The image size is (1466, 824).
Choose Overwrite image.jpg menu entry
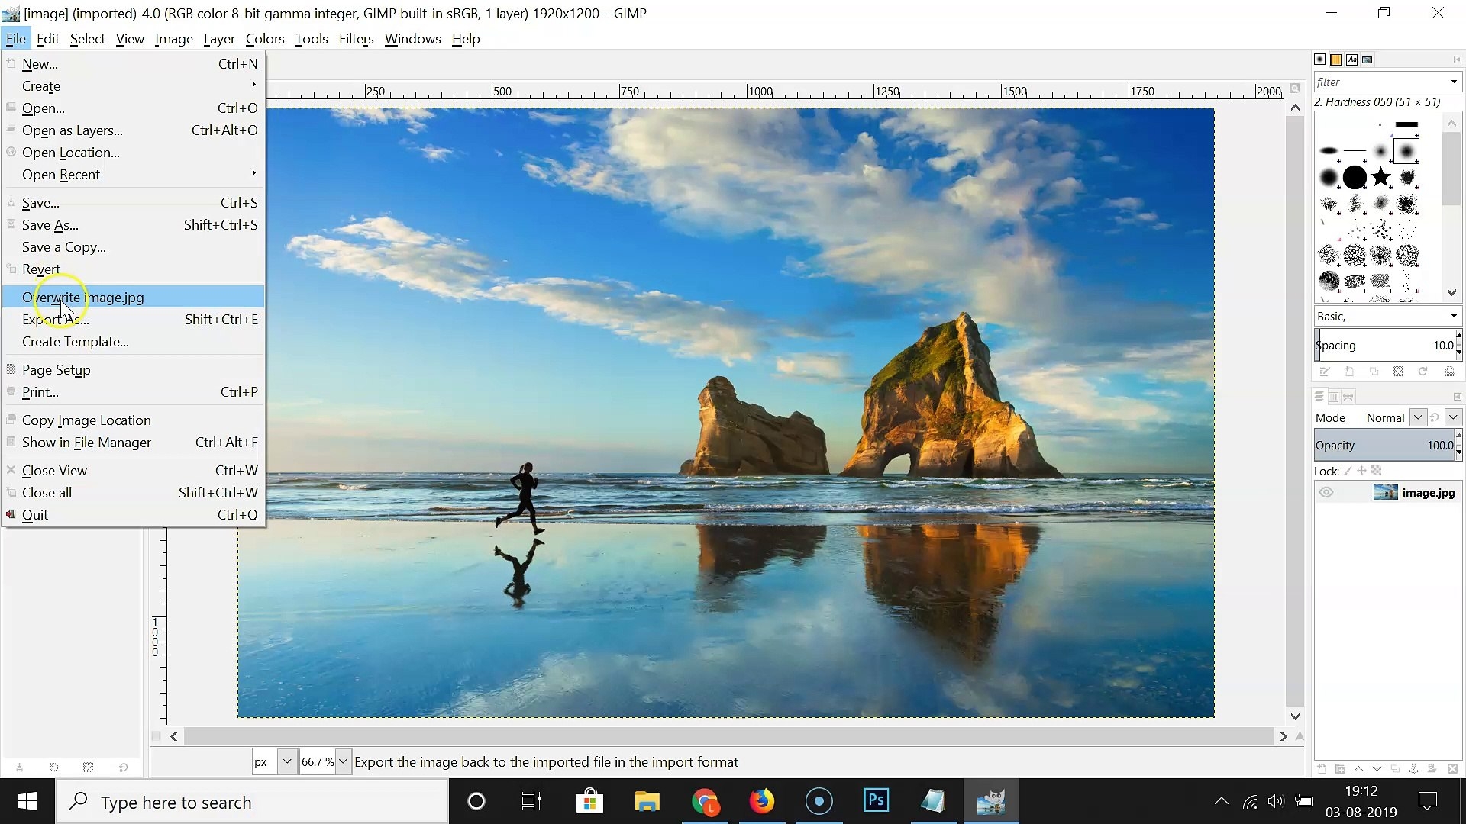click(82, 298)
